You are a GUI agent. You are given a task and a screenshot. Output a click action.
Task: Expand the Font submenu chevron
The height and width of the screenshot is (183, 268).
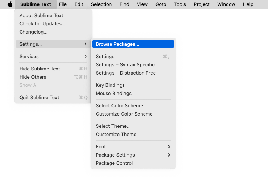[x=169, y=146]
